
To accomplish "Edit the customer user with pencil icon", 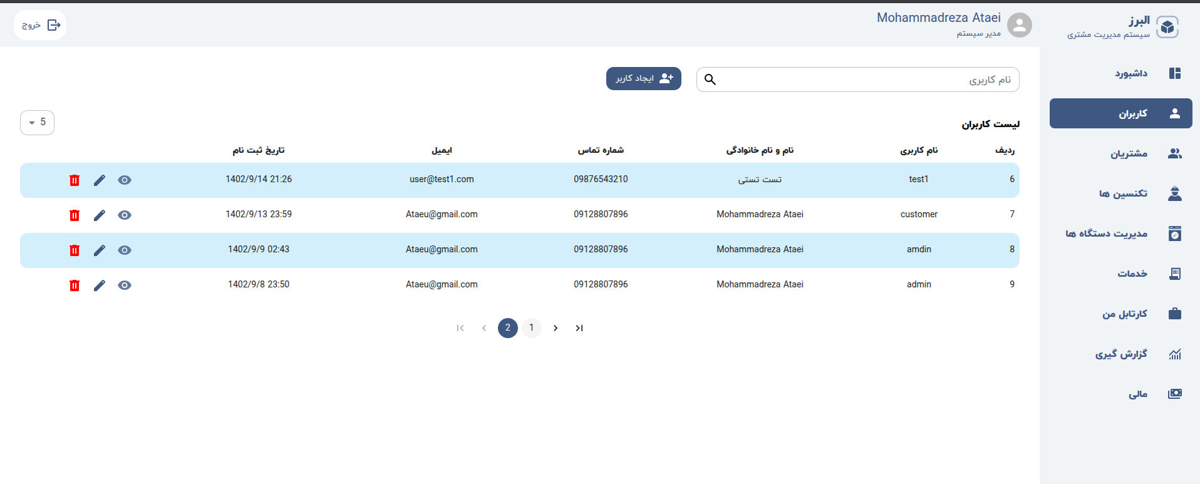I will coord(100,215).
